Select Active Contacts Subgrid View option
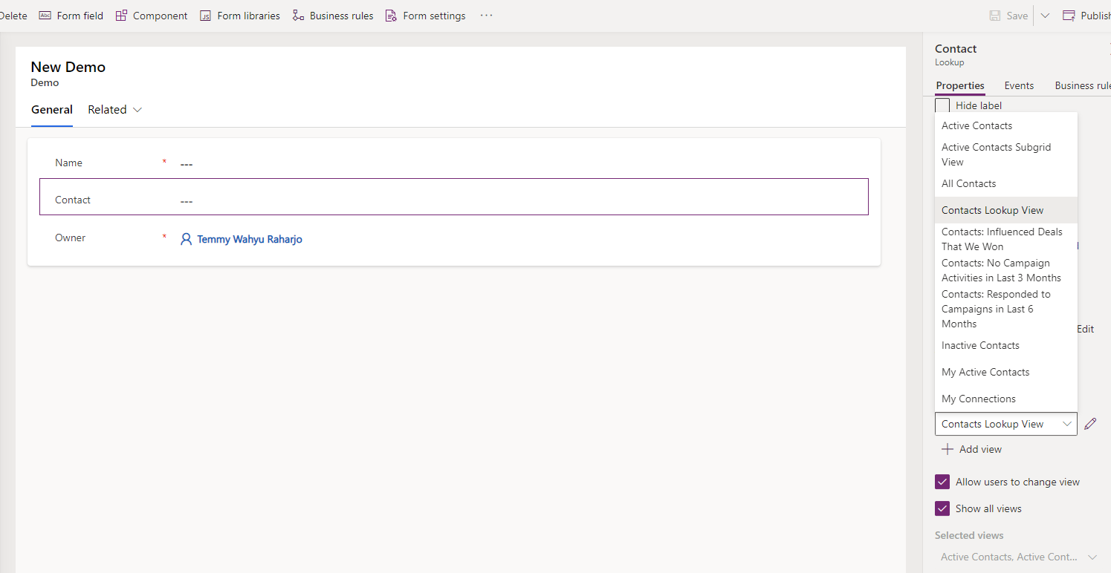1111x573 pixels. [1005, 154]
